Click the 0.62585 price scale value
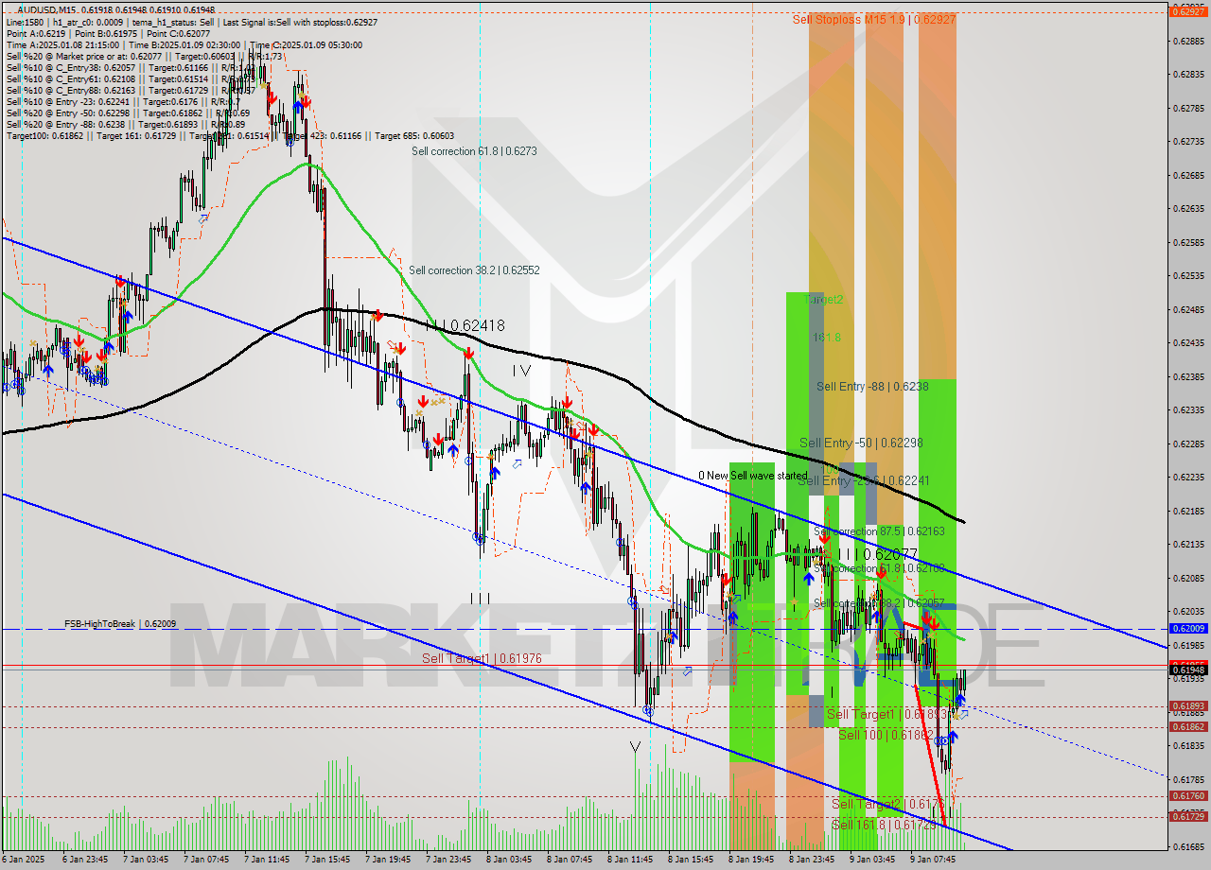1211x870 pixels. pos(1188,242)
